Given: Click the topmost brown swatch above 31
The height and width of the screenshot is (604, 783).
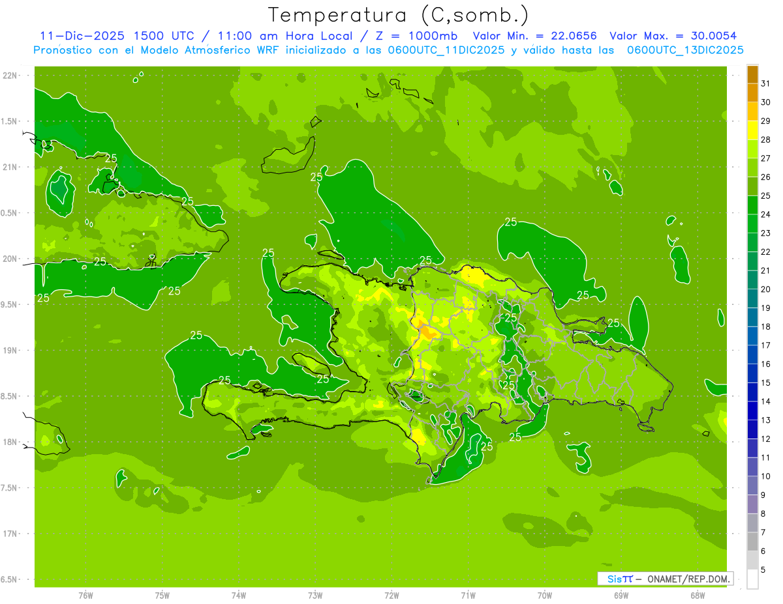Looking at the screenshot, I should pyautogui.click(x=752, y=74).
